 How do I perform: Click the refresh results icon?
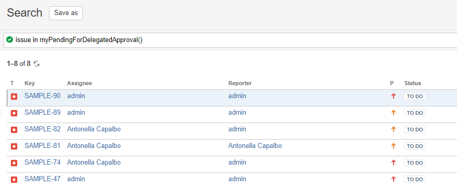pyautogui.click(x=36, y=64)
